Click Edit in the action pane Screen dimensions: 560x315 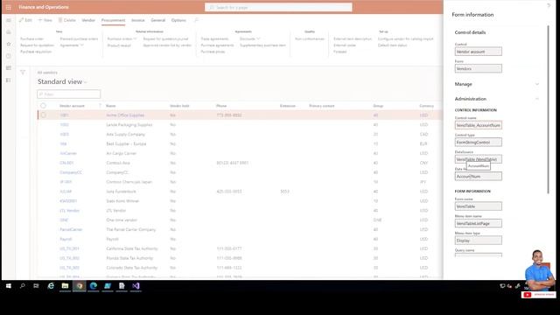pyautogui.click(x=25, y=20)
